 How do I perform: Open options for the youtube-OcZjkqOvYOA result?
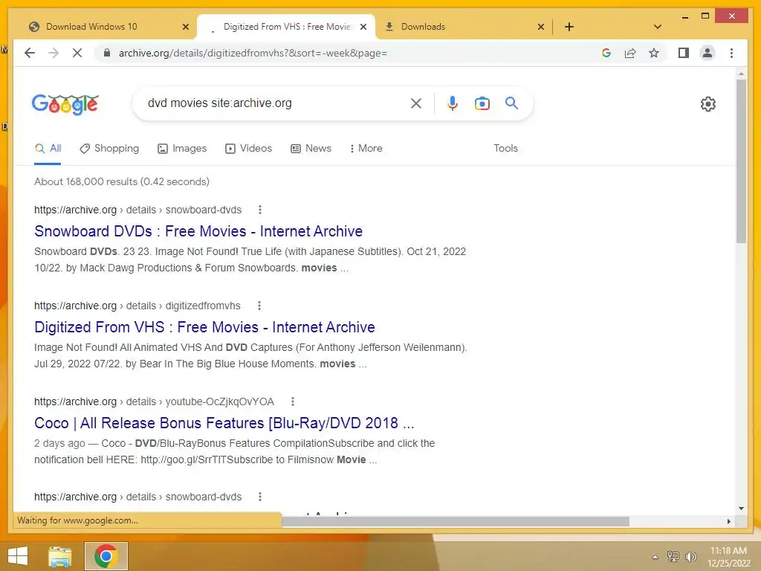point(293,401)
